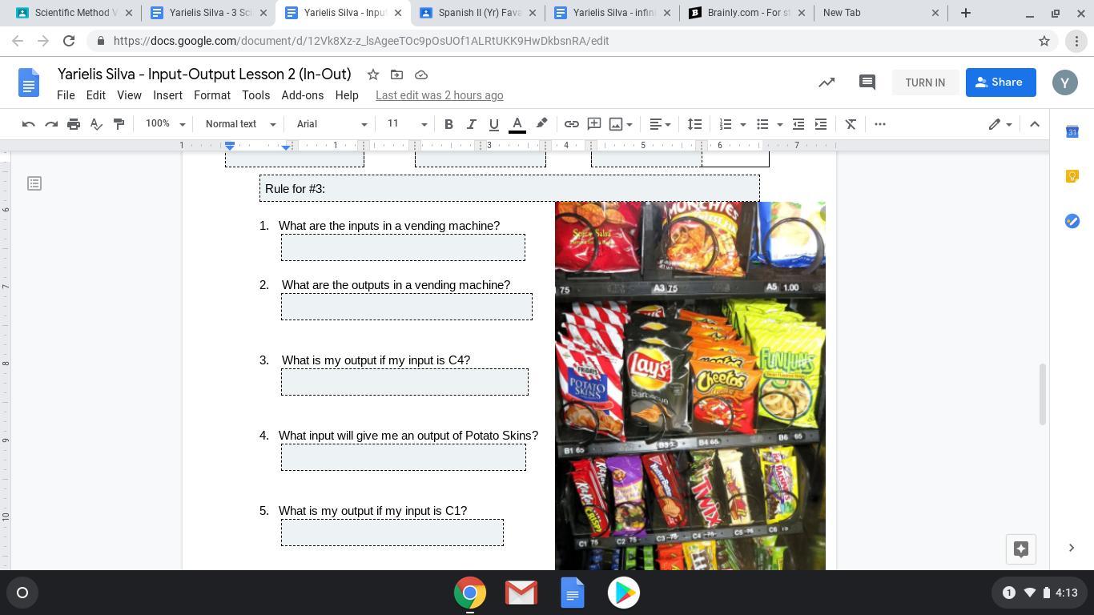Open the Tools menu

click(x=255, y=95)
